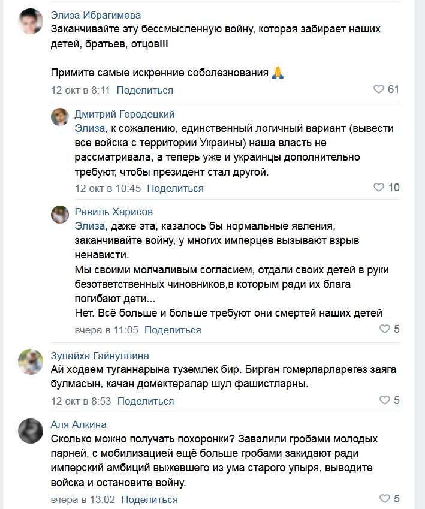Open Аля Алкина's avatar picture
Screen dimensions: 425x509
point(30,431)
